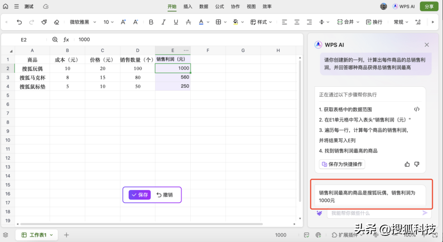View code for AI steps
Screen dimensions: 443x242
pyautogui.click(x=417, y=109)
